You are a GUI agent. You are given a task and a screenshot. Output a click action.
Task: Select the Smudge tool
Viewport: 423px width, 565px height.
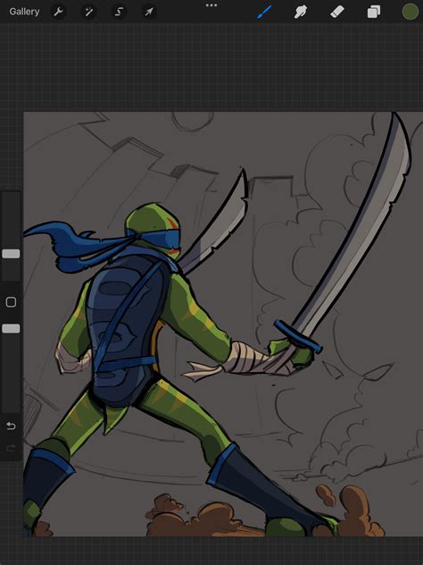coord(301,12)
